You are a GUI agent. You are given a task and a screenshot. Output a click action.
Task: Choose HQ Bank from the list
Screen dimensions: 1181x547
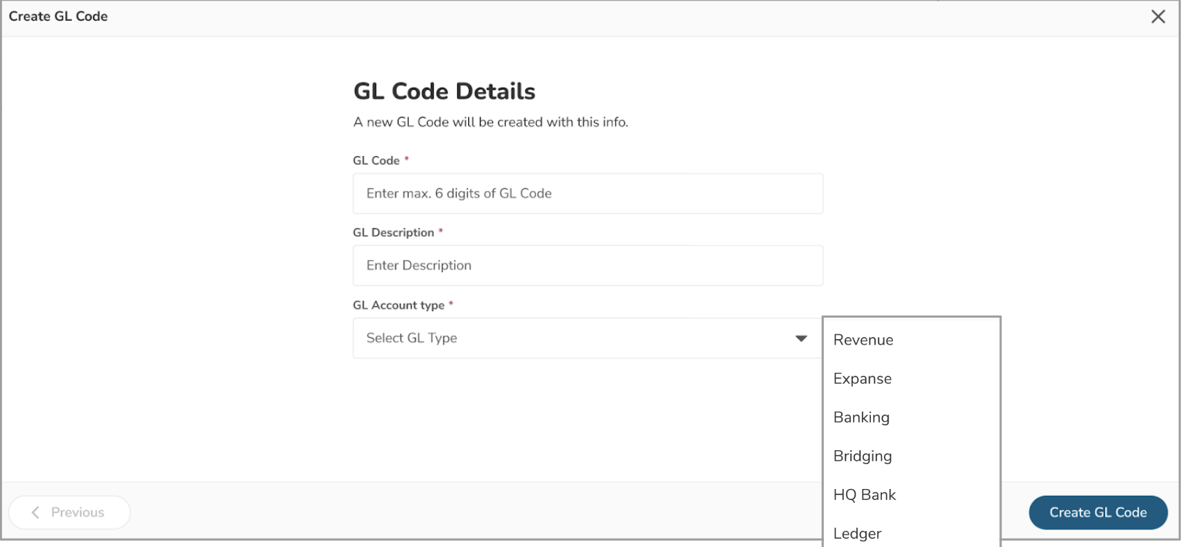tap(865, 495)
